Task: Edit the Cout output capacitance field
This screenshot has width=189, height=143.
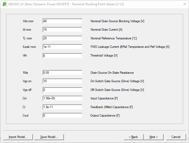Action: (62, 116)
